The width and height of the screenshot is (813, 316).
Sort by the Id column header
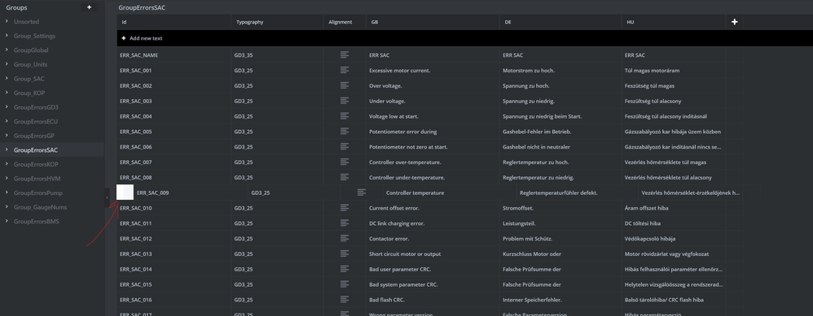[124, 22]
